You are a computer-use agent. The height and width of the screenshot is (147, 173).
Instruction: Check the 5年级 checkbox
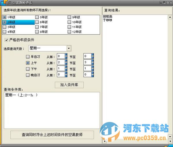click(x=37, y=17)
